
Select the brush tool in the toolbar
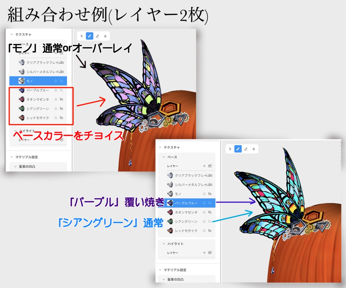pyautogui.click(x=90, y=36)
